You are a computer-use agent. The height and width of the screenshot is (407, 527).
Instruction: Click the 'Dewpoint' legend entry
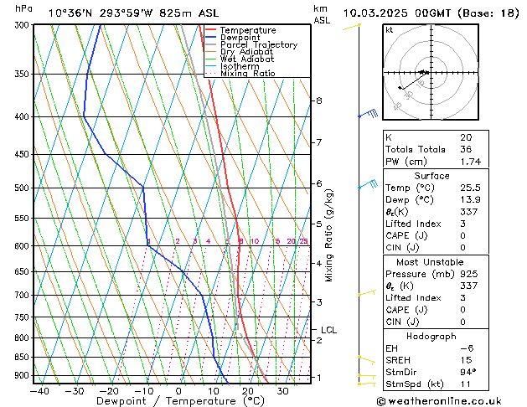240,38
